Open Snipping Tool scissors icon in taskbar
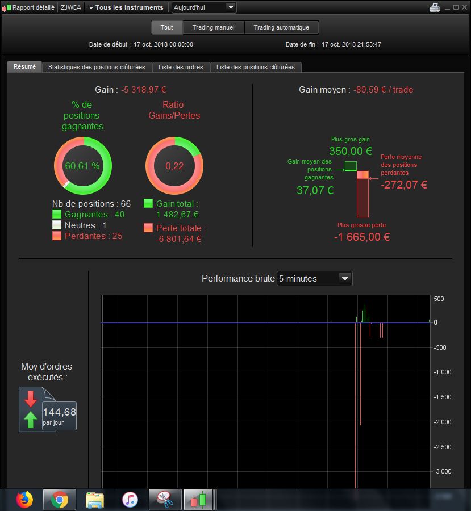This screenshot has height=511, width=471. 165,499
